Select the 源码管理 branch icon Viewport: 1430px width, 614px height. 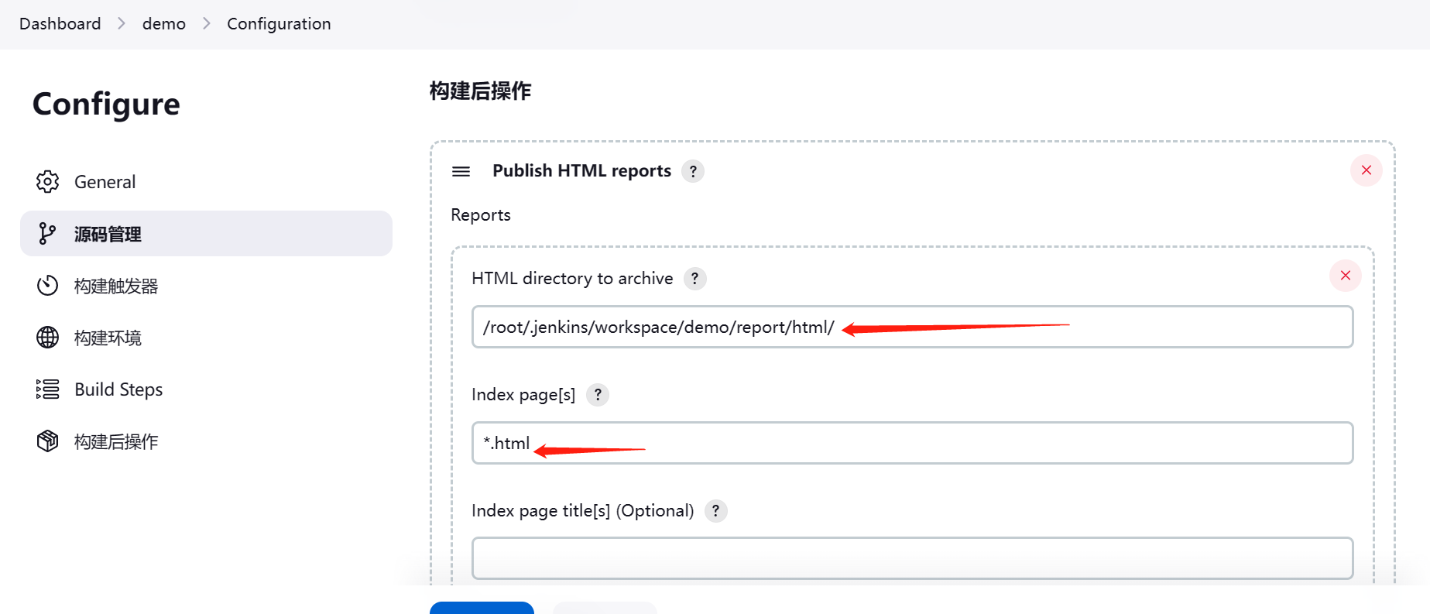tap(47, 234)
